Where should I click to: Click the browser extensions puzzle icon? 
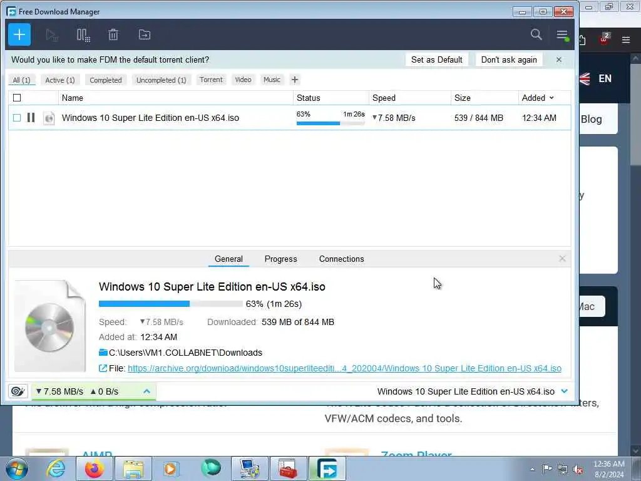pyautogui.click(x=583, y=39)
